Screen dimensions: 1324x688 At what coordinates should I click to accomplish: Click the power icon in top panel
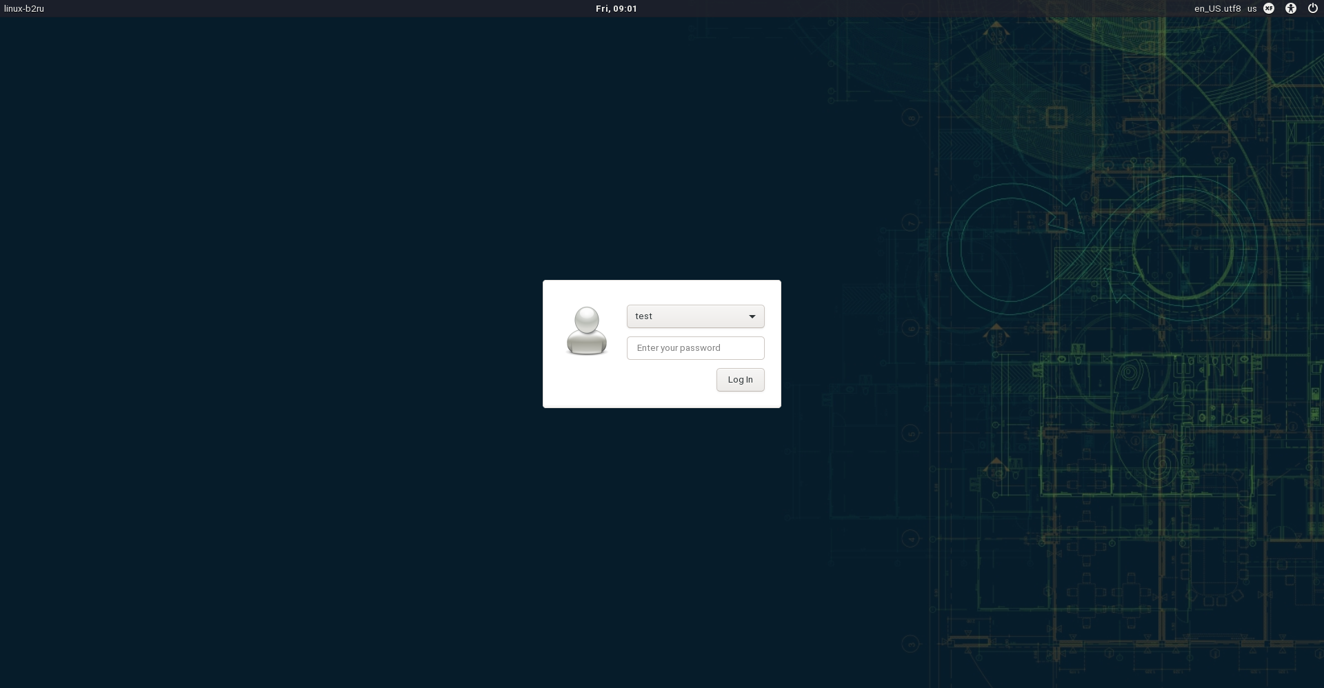point(1313,9)
